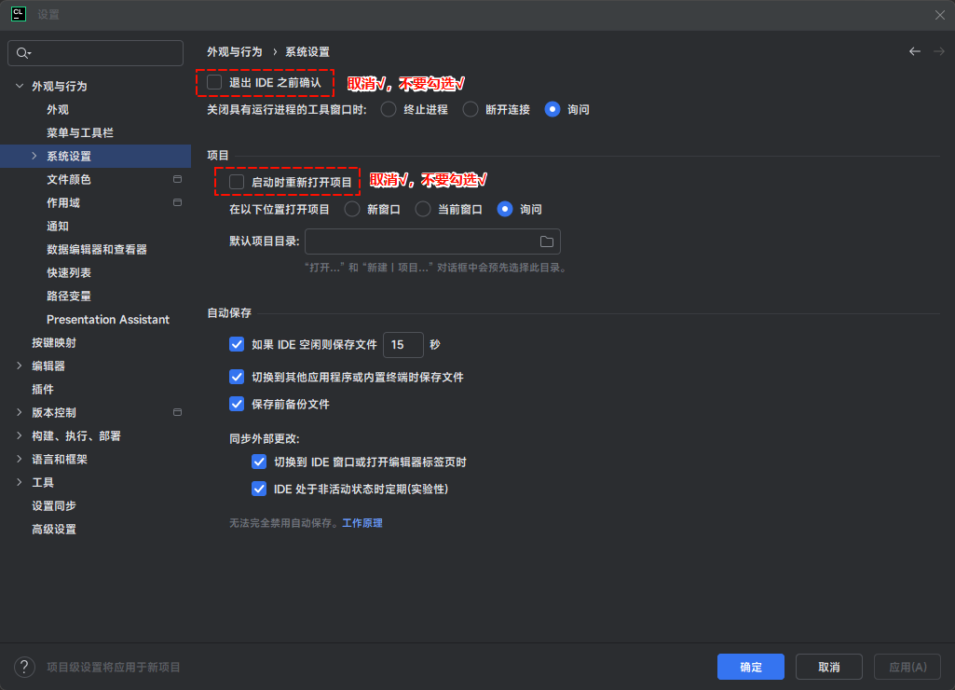Click the search magnifier icon in settings
This screenshot has width=955, height=690.
click(x=23, y=54)
